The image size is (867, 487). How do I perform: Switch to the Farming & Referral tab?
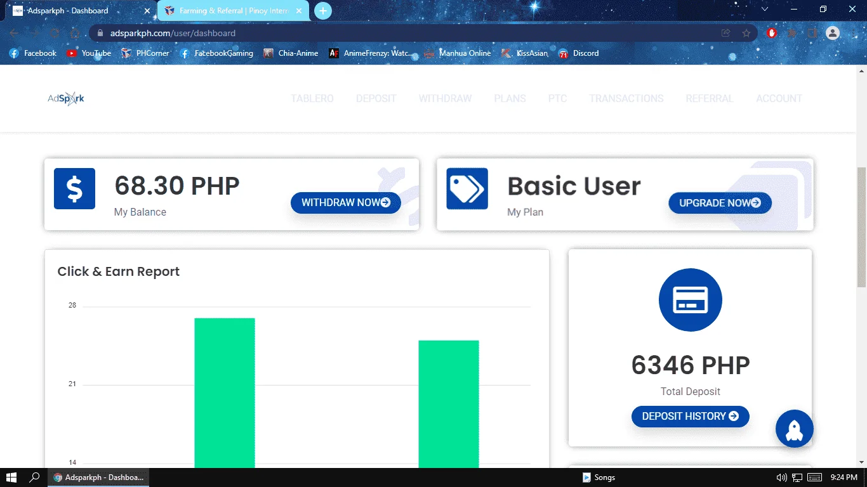pyautogui.click(x=233, y=11)
